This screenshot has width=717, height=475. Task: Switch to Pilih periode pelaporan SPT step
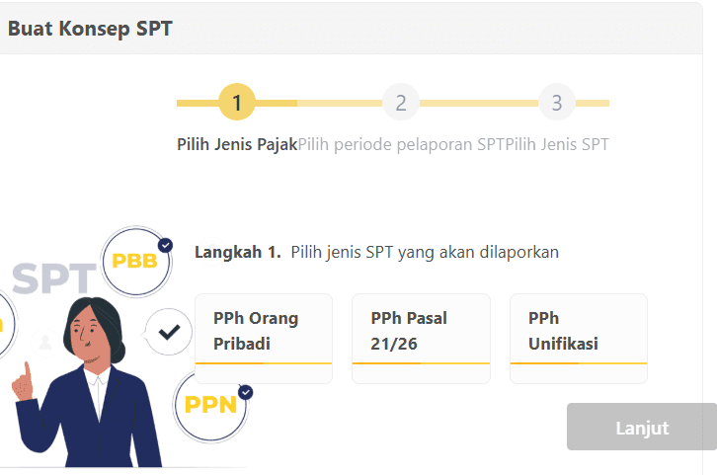(x=401, y=144)
